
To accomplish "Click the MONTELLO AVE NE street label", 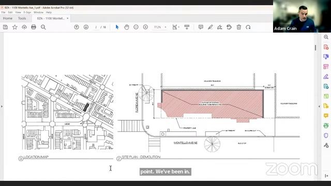I will tap(185, 143).
